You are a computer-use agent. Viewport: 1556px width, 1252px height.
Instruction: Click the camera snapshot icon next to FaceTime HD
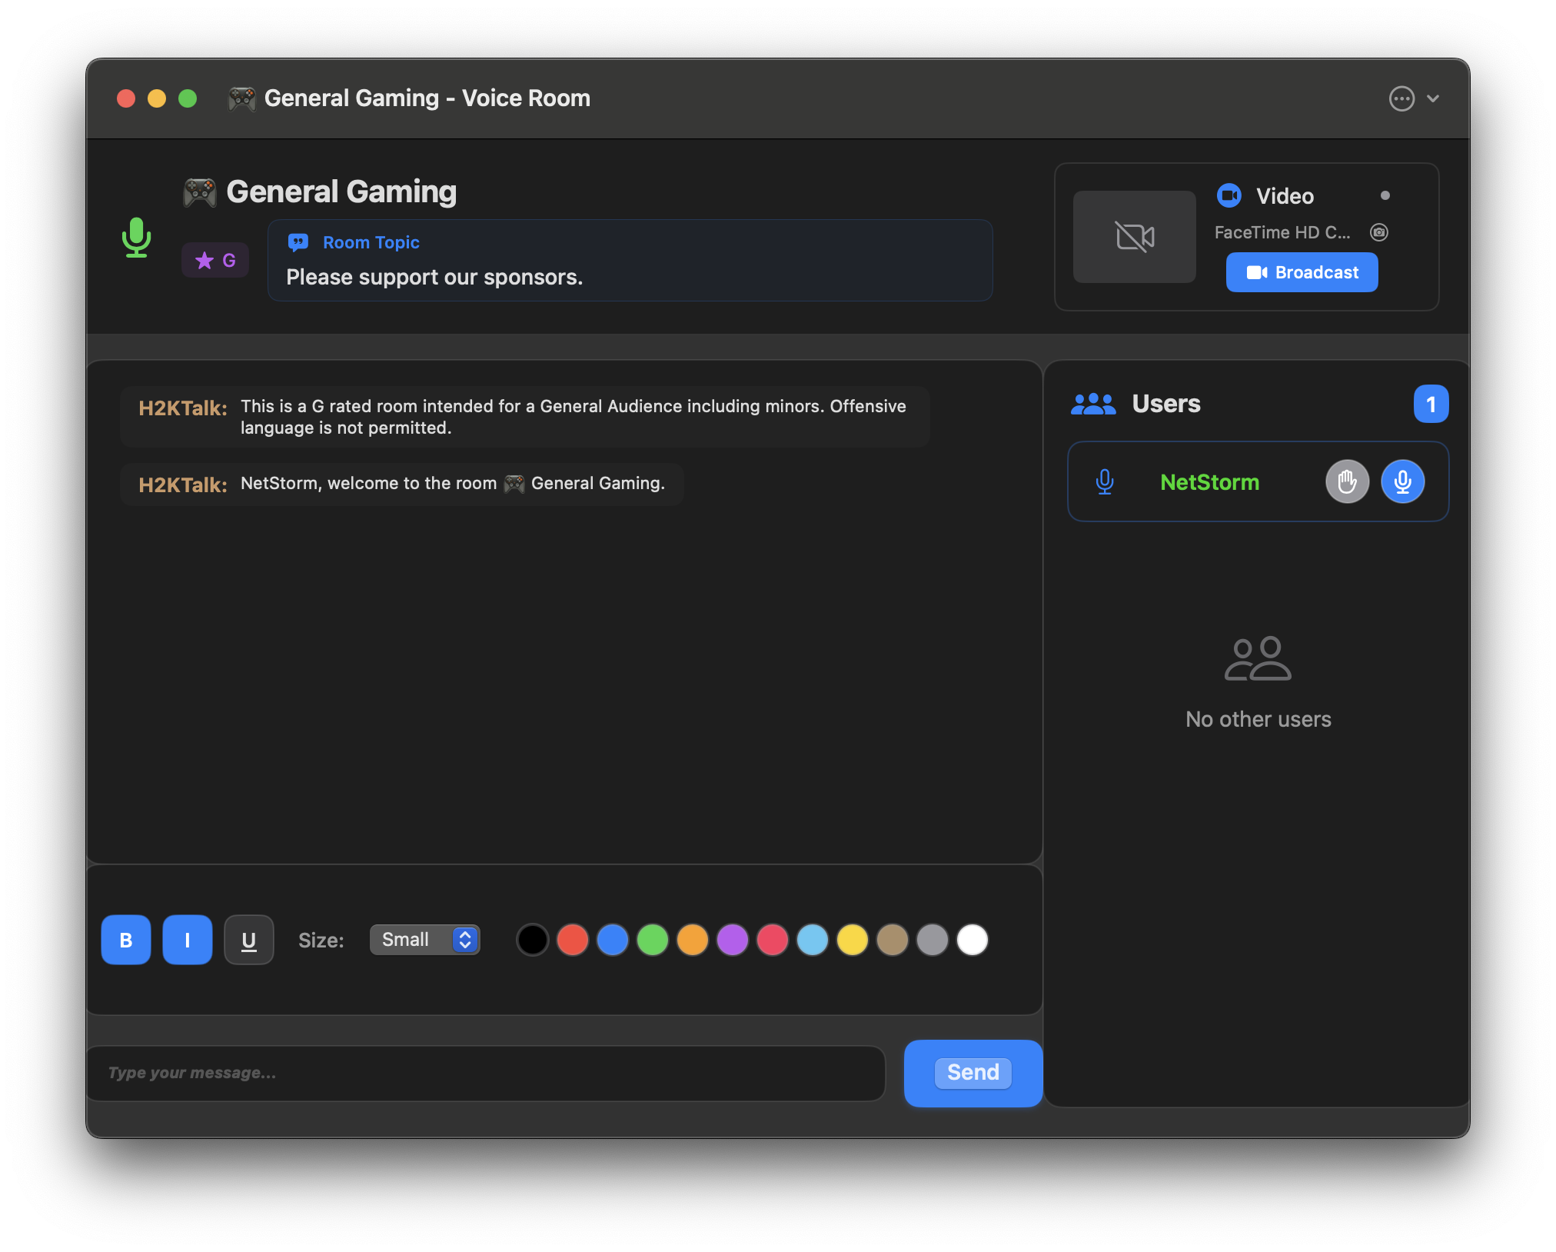click(1379, 232)
